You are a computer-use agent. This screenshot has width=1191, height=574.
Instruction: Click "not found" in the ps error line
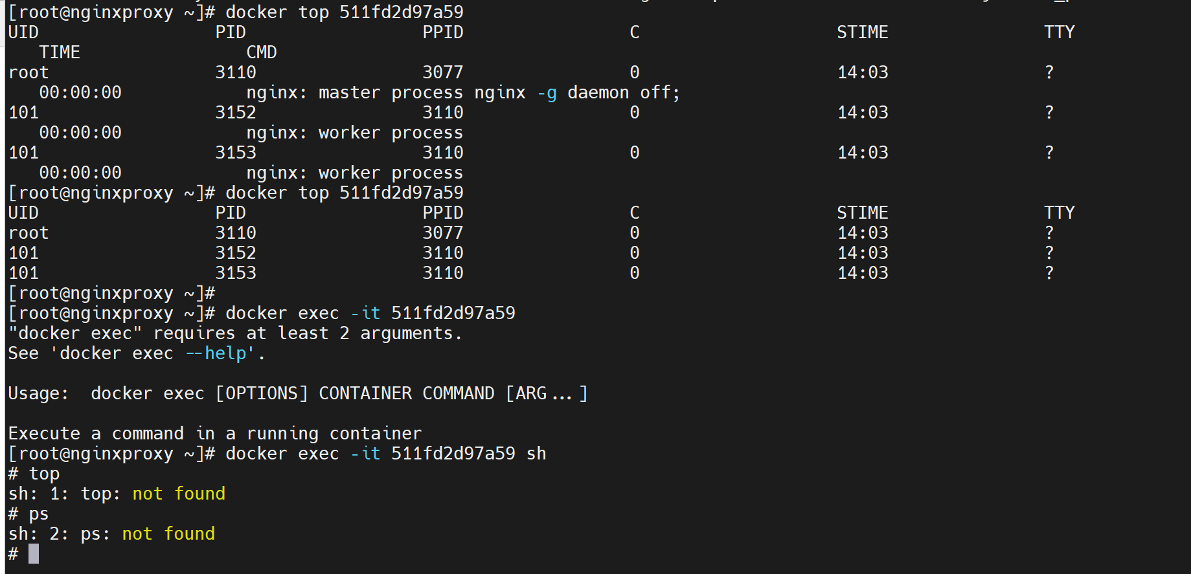[x=168, y=534]
